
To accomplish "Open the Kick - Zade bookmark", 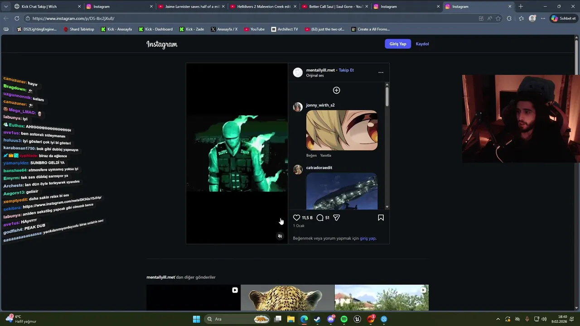I will point(192,29).
